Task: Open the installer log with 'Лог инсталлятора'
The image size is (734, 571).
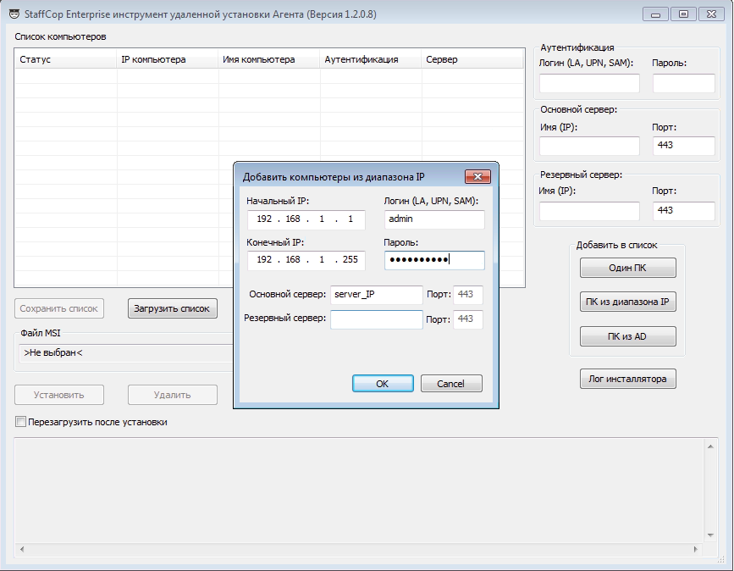Action: 627,379
